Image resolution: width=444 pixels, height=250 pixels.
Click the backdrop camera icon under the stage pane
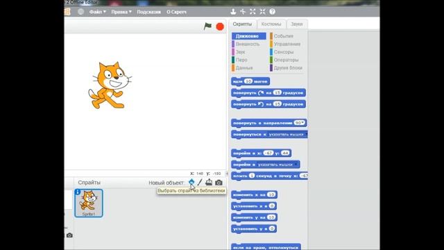(69, 235)
